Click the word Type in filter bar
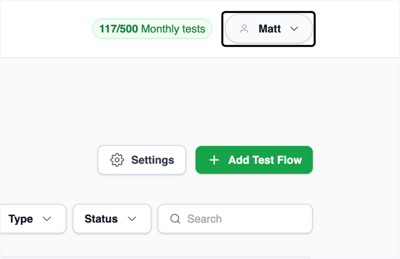This screenshot has height=259, width=400. 21,219
